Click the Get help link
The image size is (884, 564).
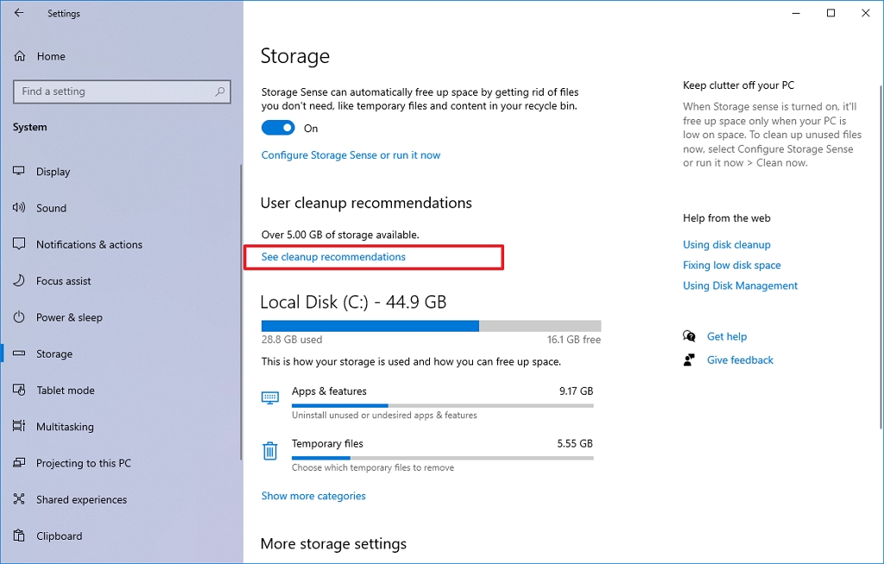coord(727,337)
